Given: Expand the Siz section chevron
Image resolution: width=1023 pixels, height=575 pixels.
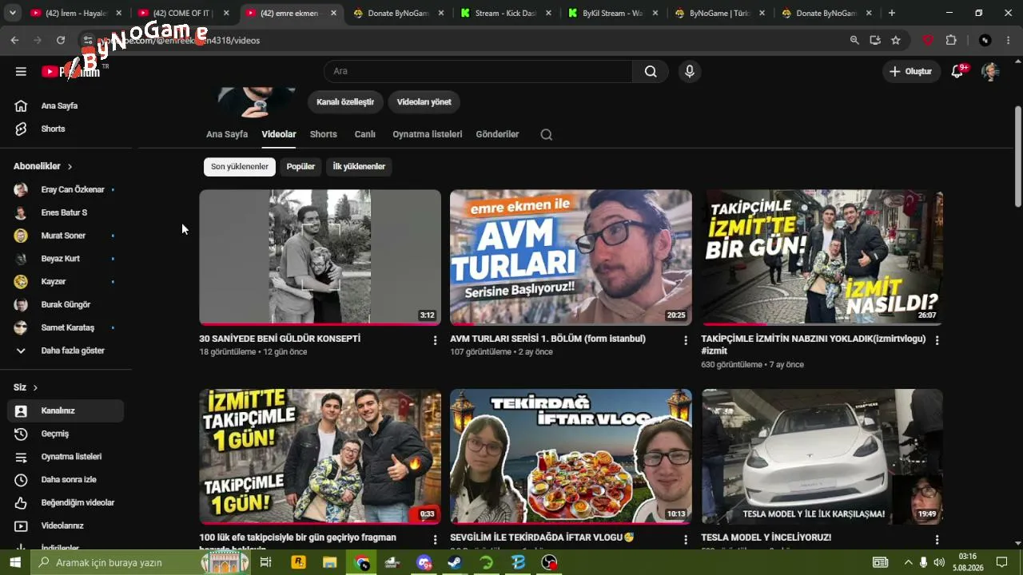Looking at the screenshot, I should [35, 387].
